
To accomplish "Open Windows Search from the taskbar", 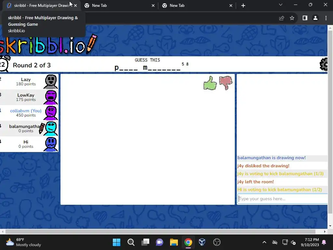I will 131,242.
